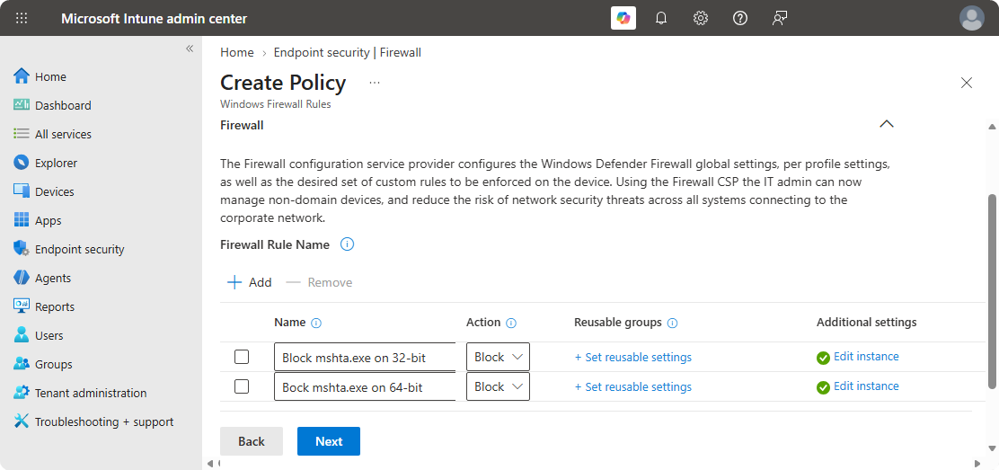Click the Agents icon in sidebar

pyautogui.click(x=22, y=278)
